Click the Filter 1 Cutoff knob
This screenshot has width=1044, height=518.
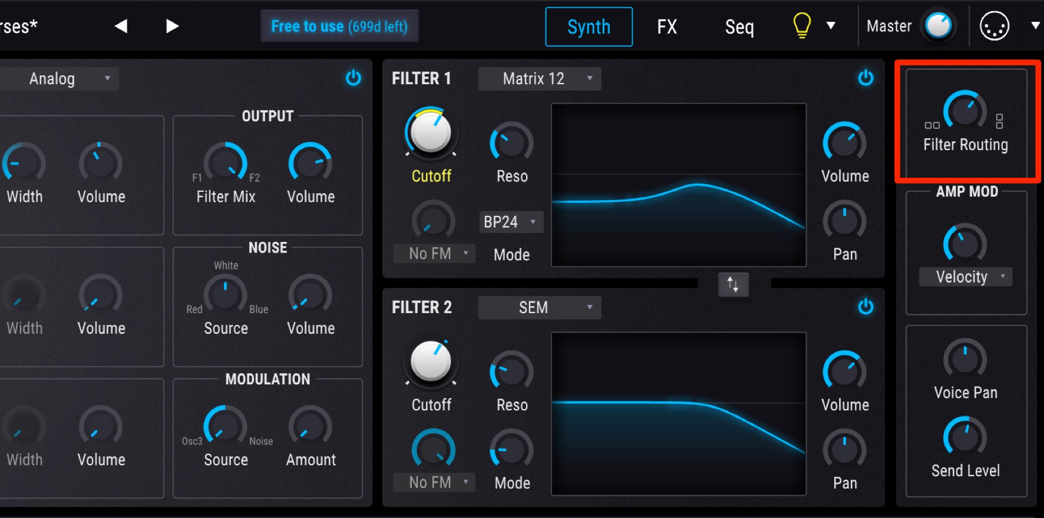[431, 133]
